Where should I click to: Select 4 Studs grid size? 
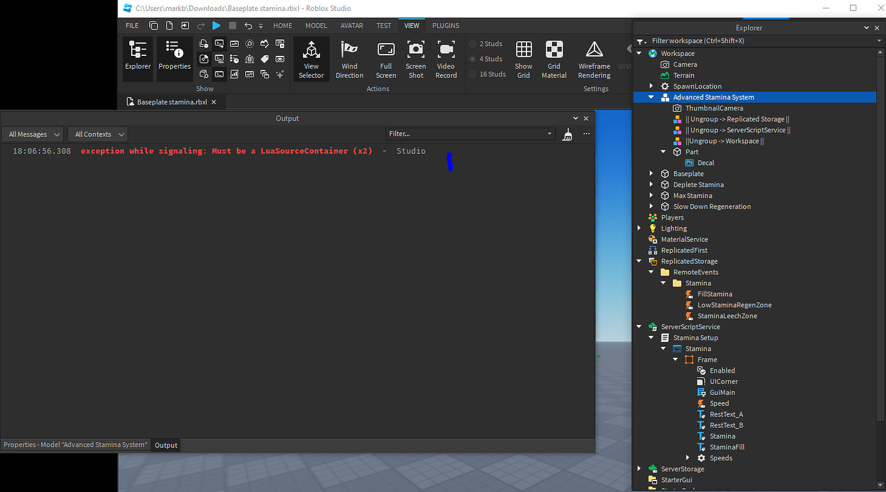(x=486, y=59)
